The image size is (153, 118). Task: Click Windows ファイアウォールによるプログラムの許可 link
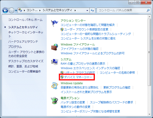pyautogui.click(x=93, y=53)
